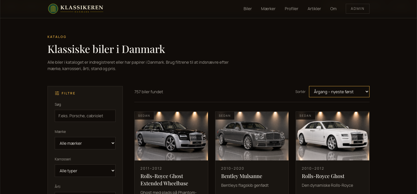417x194 pixels.
Task: Click the Klassikeren green emblem logo
Action: point(53,9)
